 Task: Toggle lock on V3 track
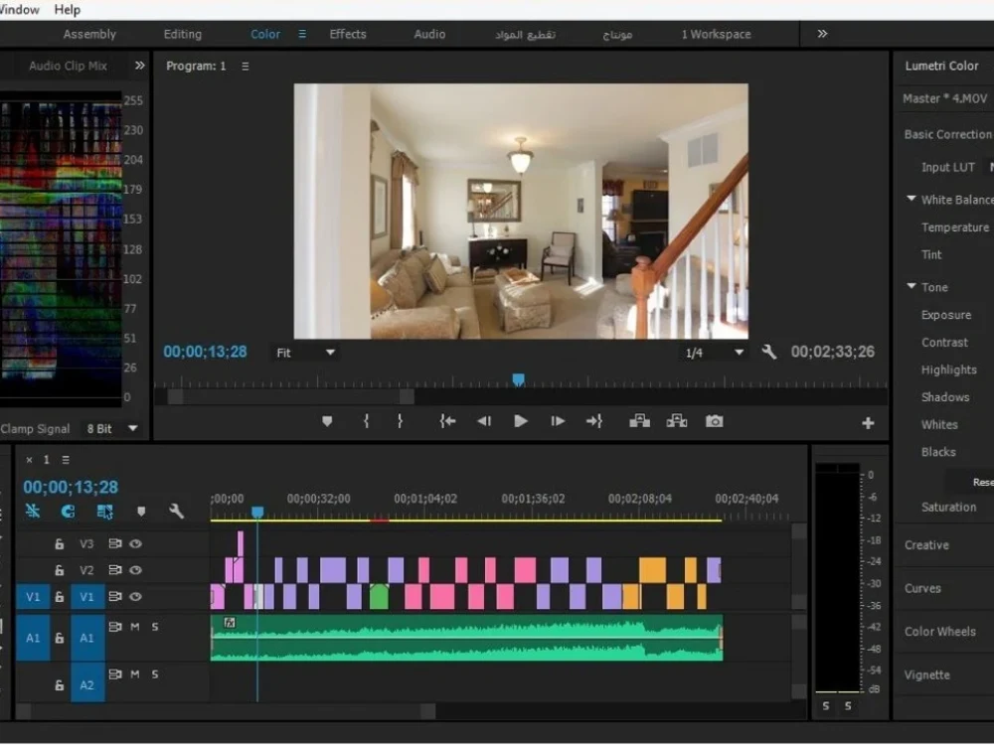[59, 543]
